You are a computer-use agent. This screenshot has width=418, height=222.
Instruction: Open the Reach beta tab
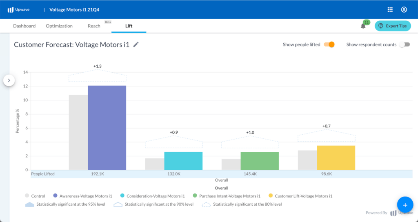coord(94,26)
